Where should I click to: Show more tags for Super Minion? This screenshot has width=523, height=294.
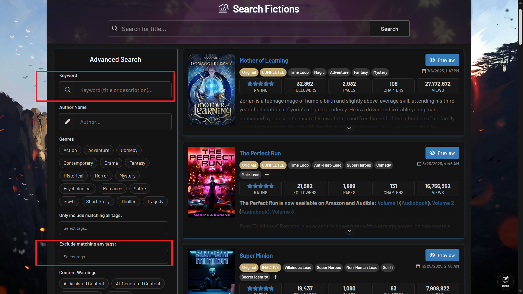tap(275, 277)
